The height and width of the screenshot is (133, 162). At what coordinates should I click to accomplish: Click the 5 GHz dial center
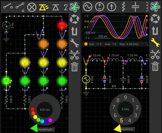click(125, 109)
